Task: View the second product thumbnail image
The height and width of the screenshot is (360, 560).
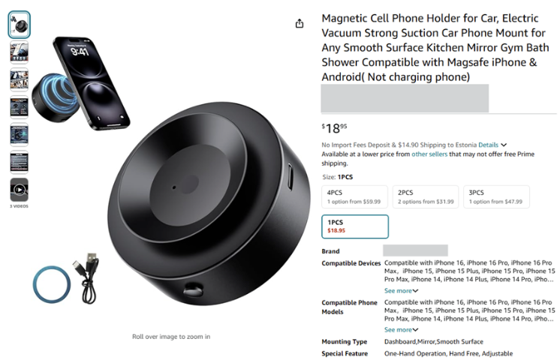Action: pyautogui.click(x=19, y=52)
